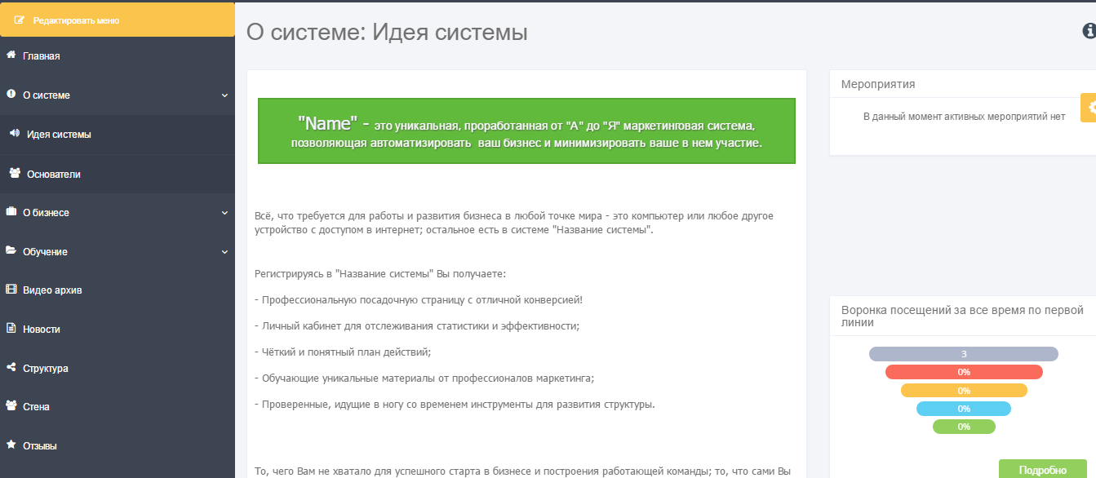Click the group icon beside Стена
The width and height of the screenshot is (1096, 478).
[x=11, y=406]
